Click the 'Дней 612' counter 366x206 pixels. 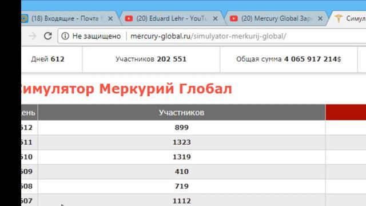click(48, 59)
